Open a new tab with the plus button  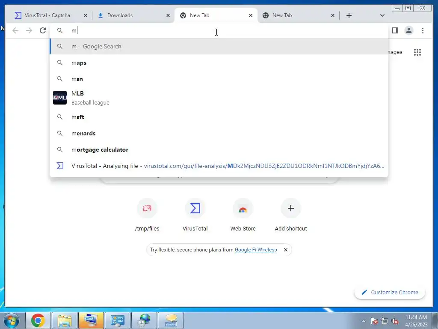click(x=349, y=15)
